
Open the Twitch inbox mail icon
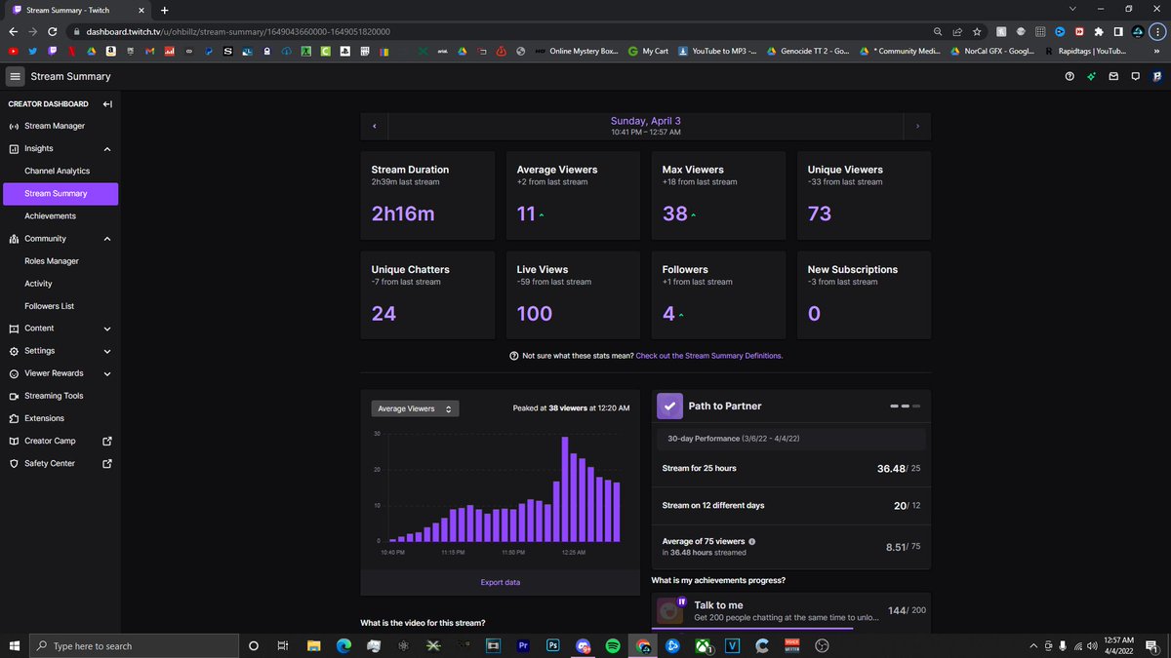1113,76
